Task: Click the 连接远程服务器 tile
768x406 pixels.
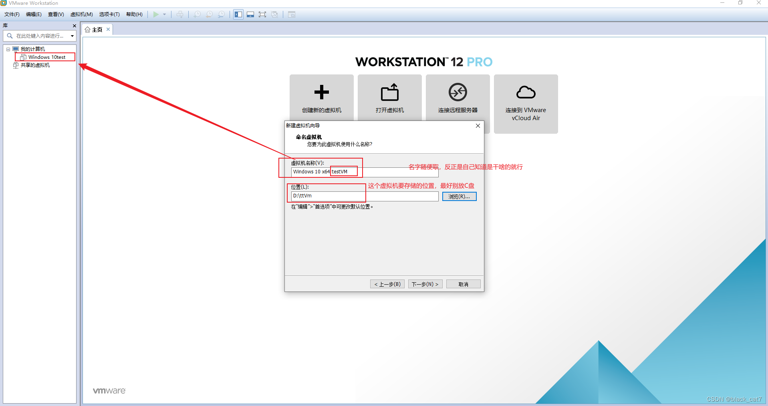Action: 458,97
